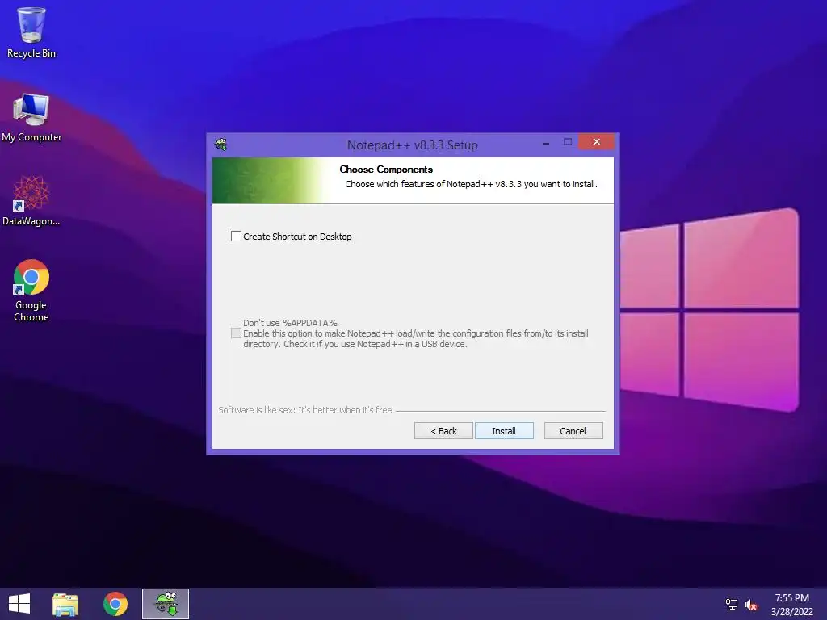Click the muted volume tray icon

(x=751, y=605)
